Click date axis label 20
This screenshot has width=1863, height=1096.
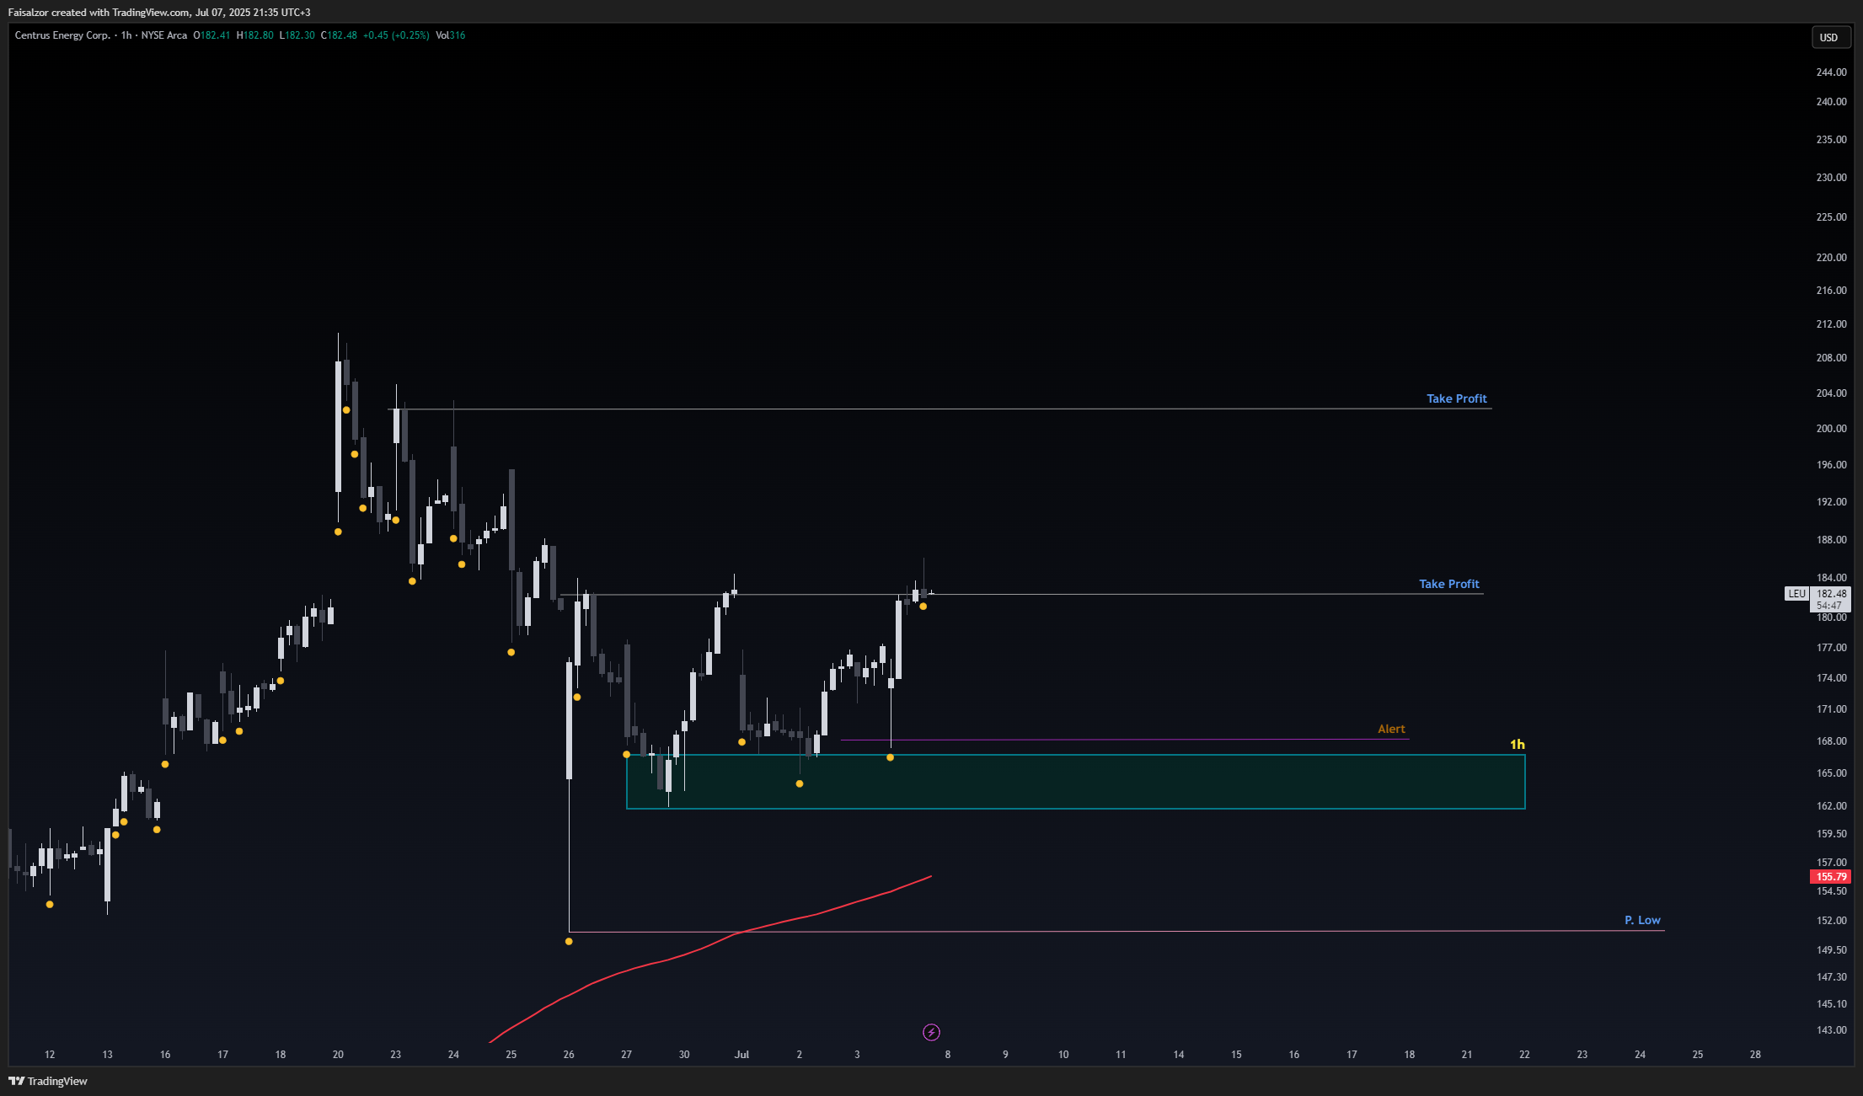click(x=338, y=1055)
